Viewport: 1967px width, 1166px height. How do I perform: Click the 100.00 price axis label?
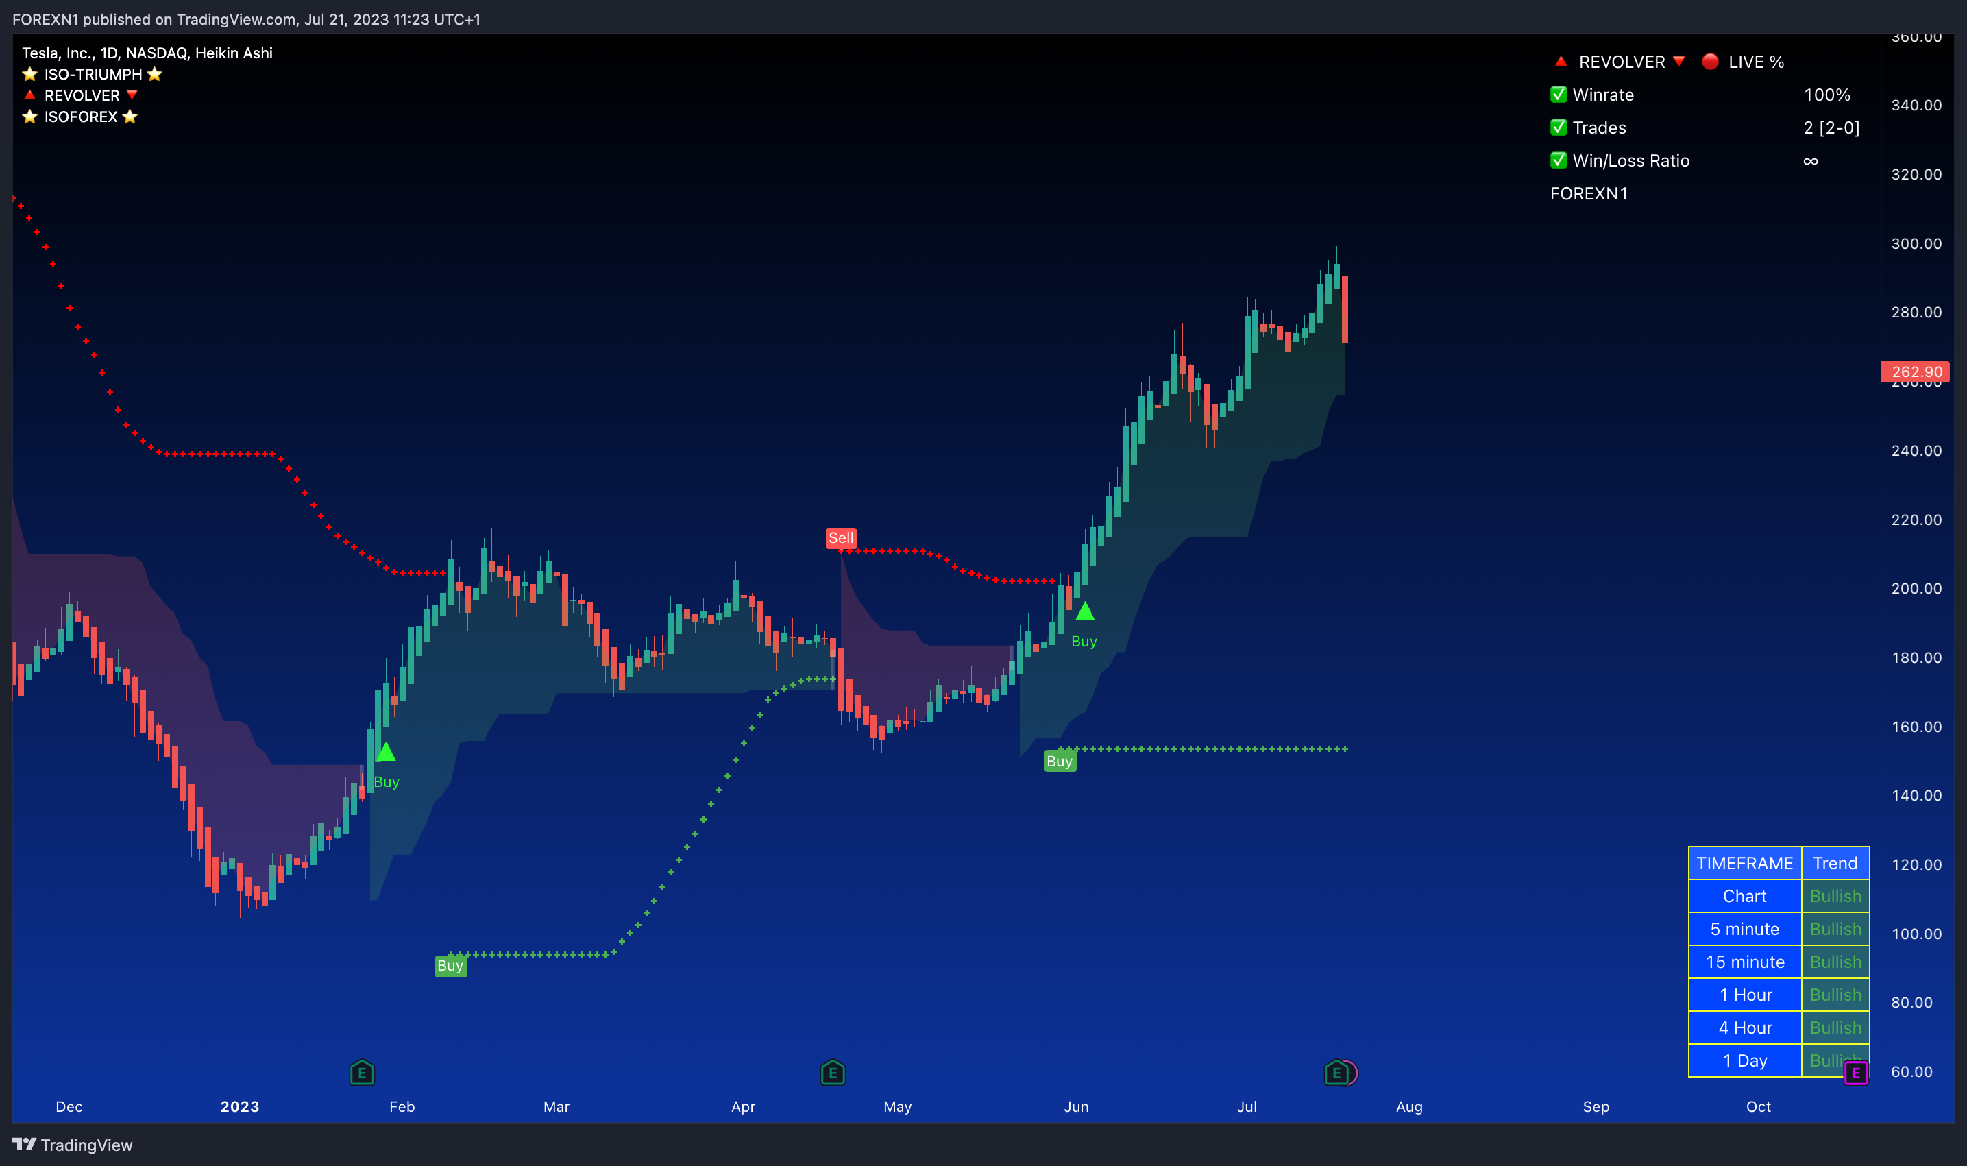(1916, 934)
